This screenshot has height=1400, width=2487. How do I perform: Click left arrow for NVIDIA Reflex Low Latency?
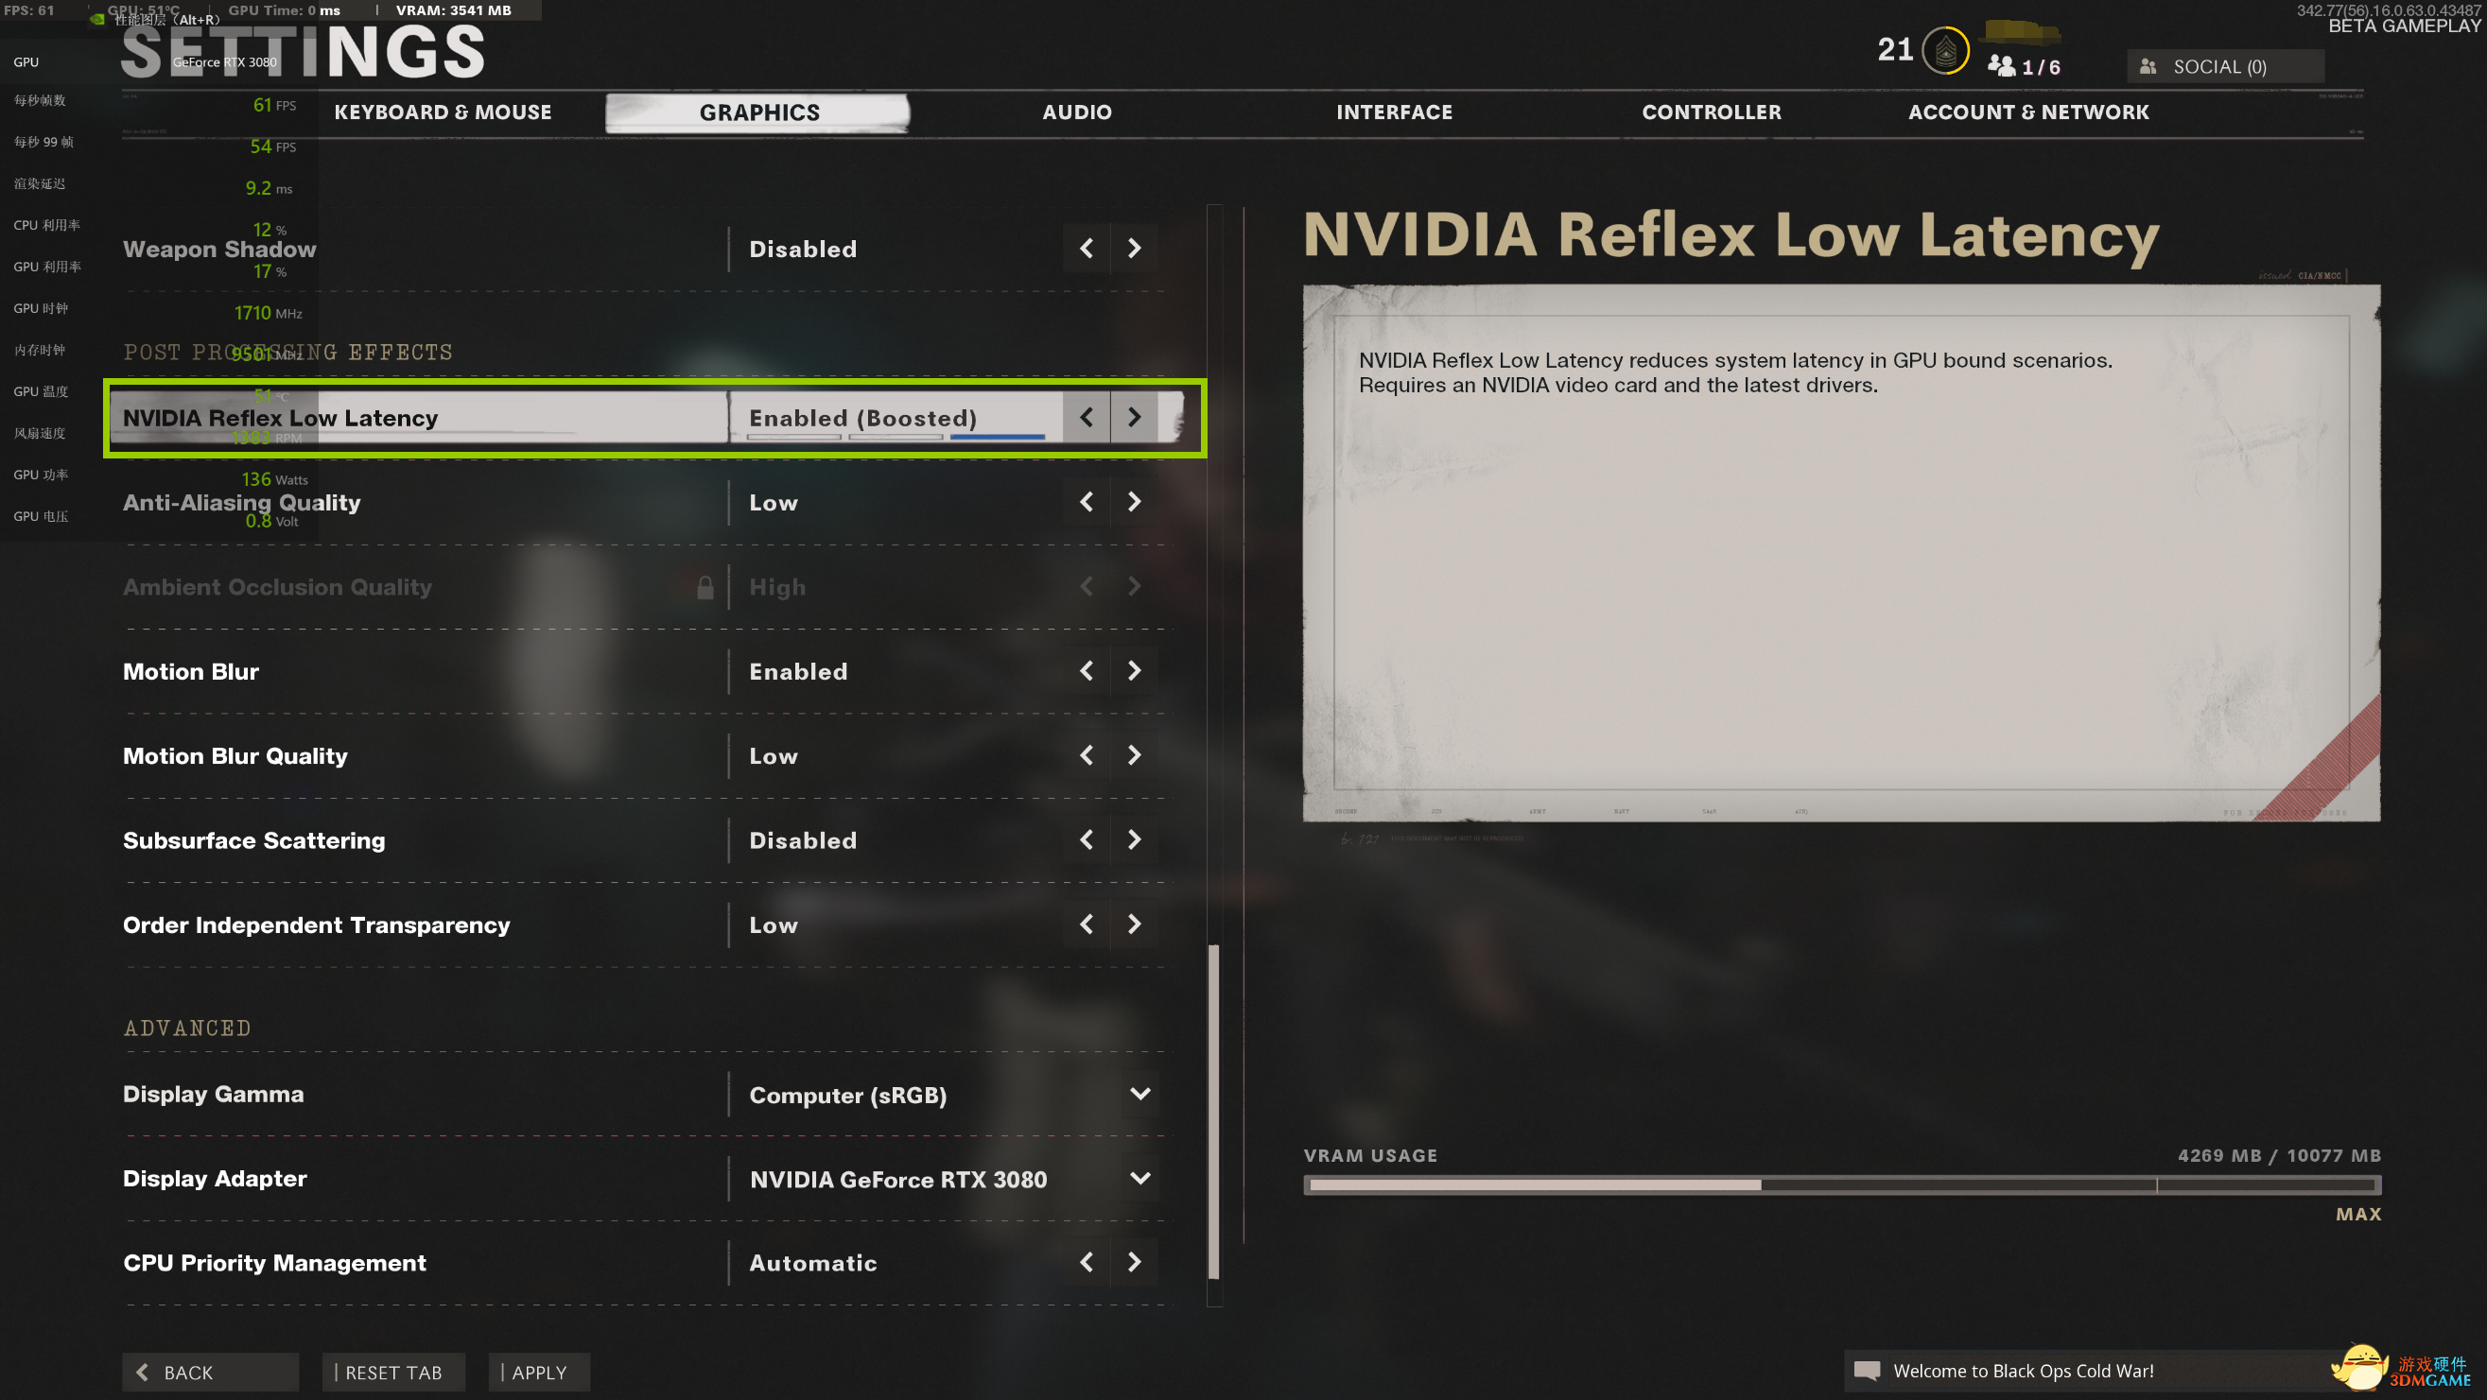1087,417
